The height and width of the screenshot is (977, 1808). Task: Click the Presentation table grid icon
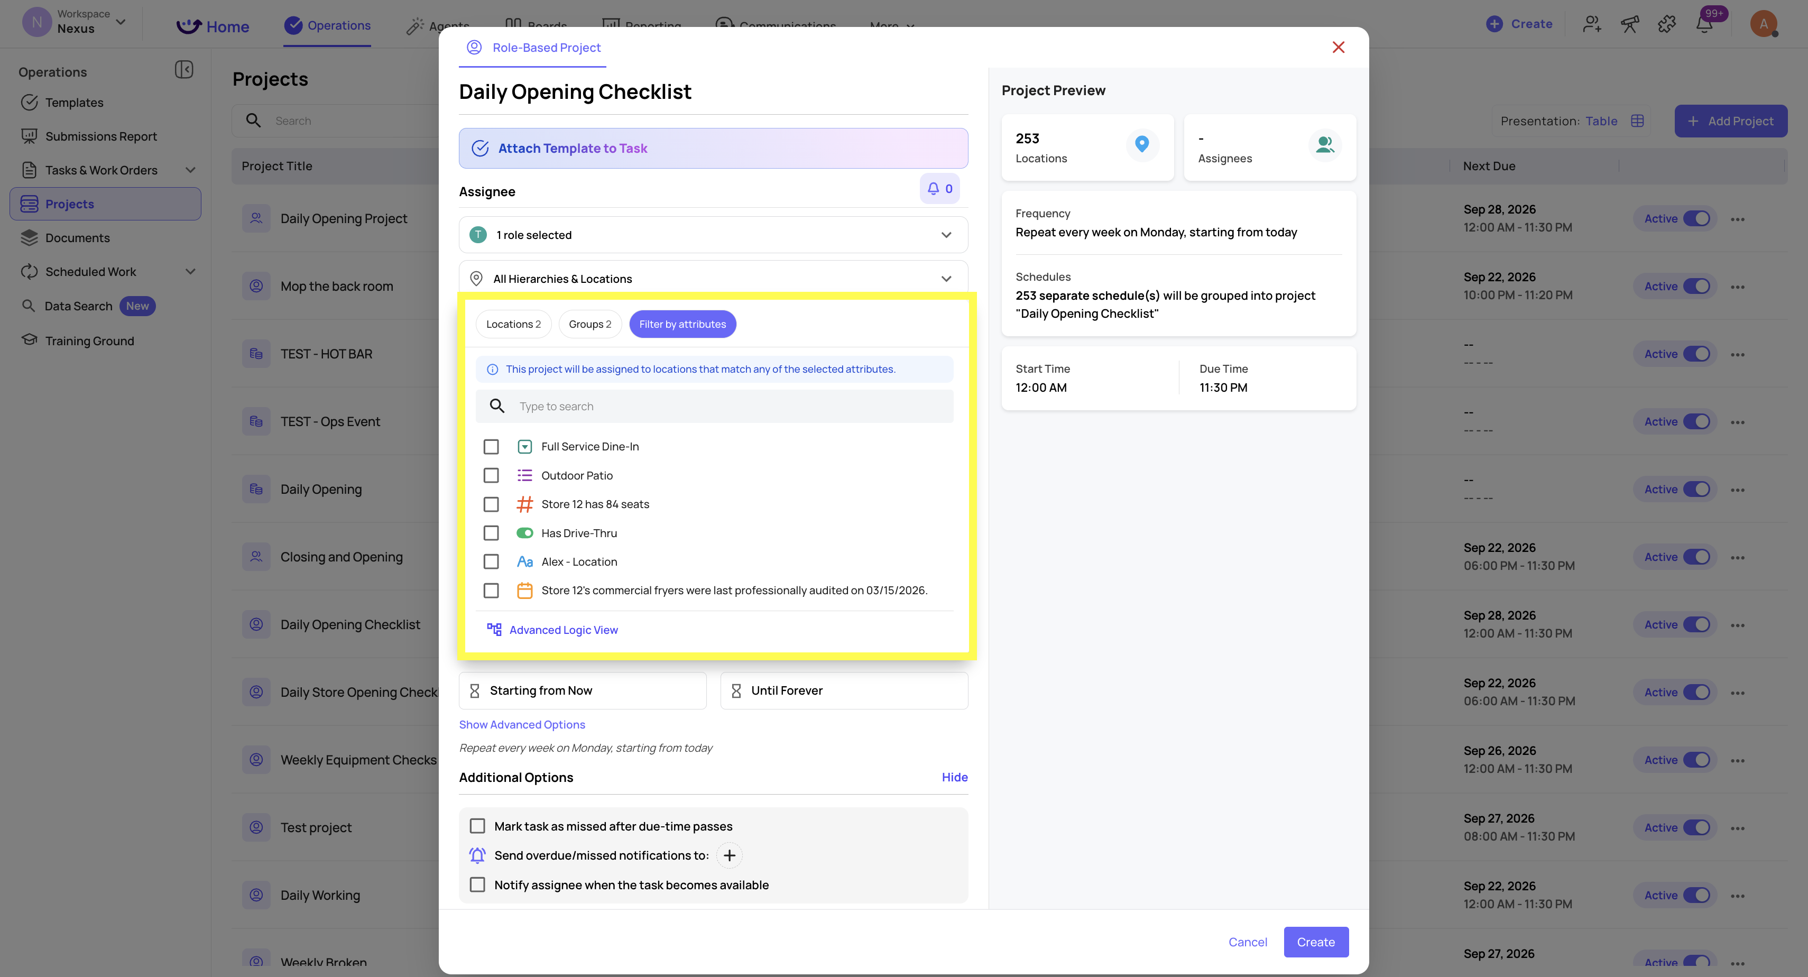click(x=1637, y=121)
